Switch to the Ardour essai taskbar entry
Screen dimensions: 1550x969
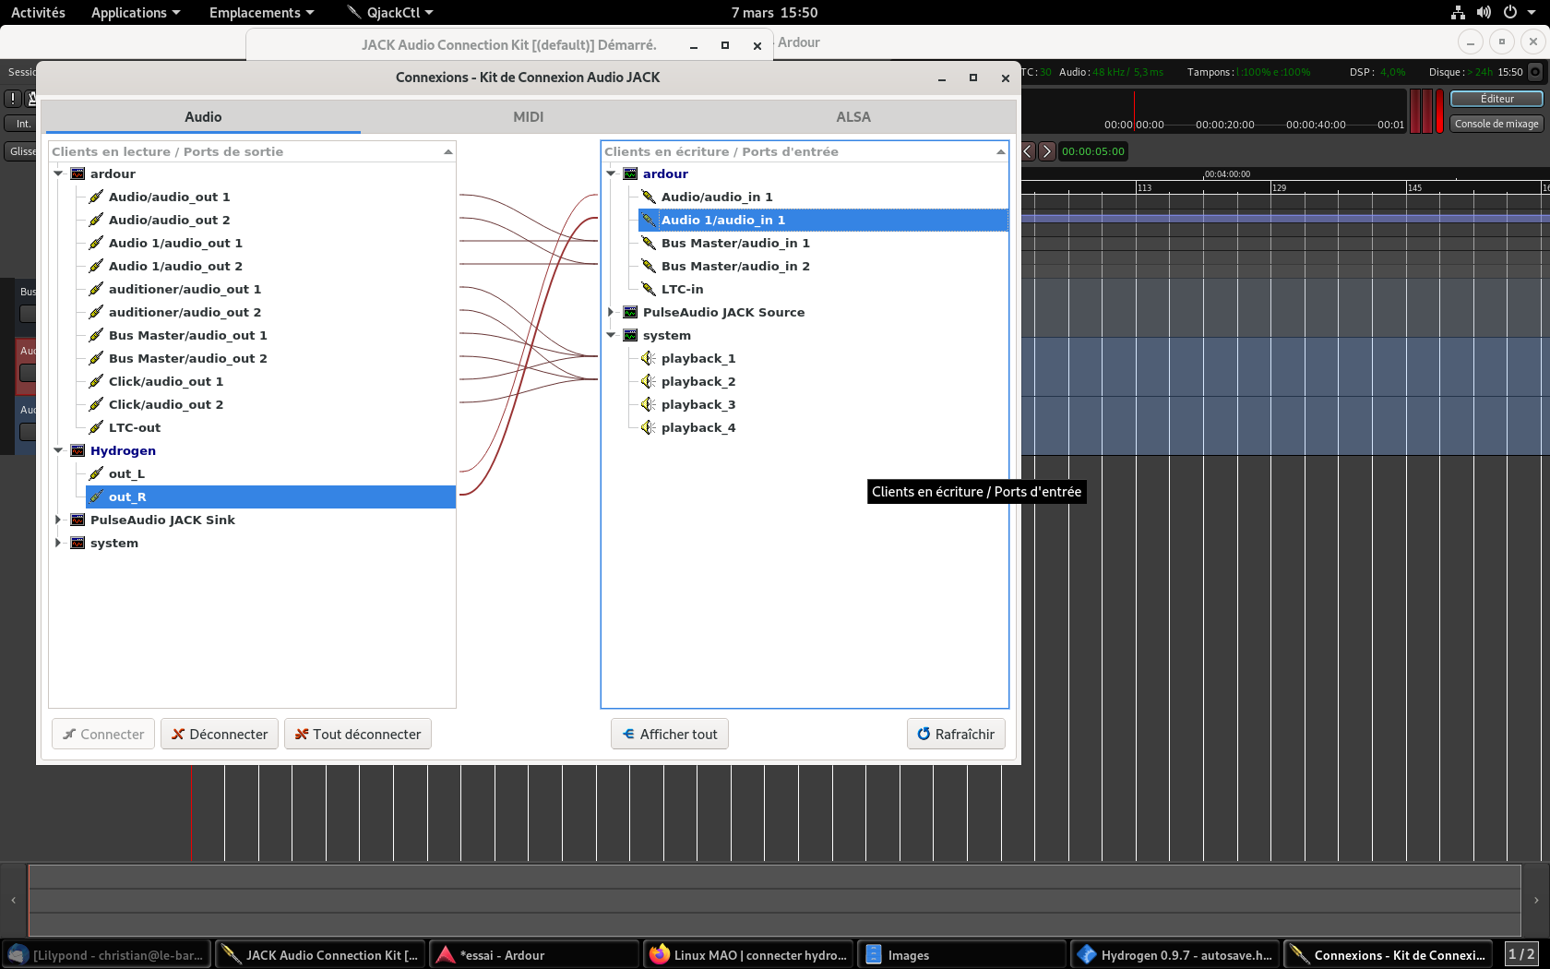click(534, 955)
